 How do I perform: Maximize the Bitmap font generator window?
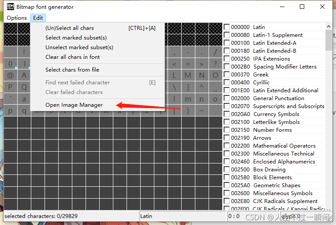[302, 7]
